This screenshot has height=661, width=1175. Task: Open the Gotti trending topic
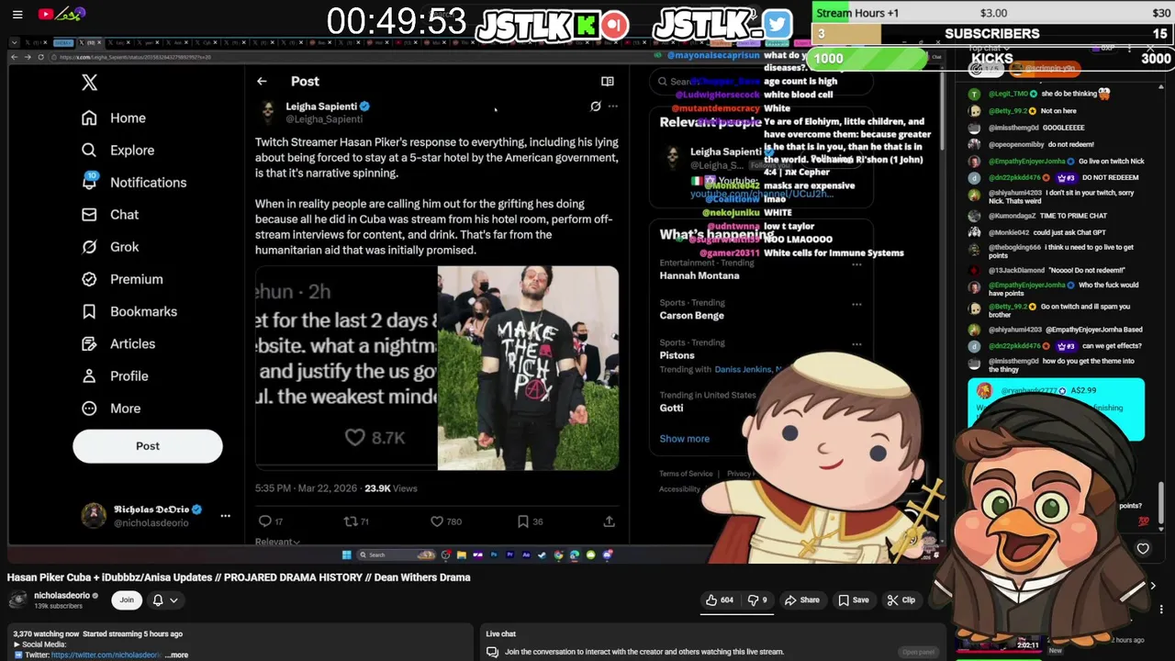pos(671,408)
